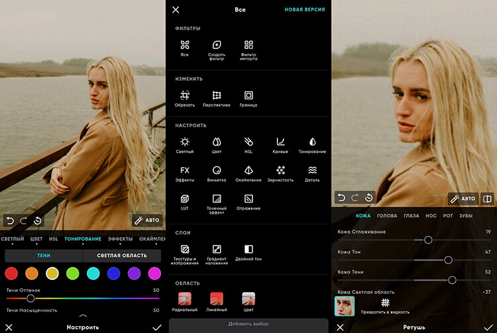Image resolution: width=497 pixels, height=333 pixels.
Task: Click the Тени Оттенок hue slider
Action: point(83,298)
